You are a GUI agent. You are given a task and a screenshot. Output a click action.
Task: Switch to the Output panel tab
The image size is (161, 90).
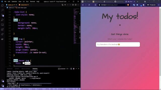17,69
